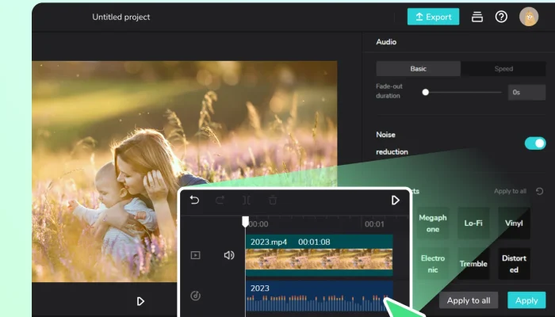Viewport: 555px width, 317px height.
Task: Click the Export button
Action: (433, 17)
